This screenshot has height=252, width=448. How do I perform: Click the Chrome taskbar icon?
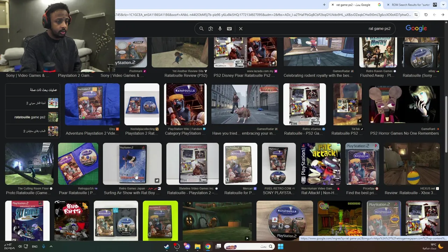(x=208, y=246)
